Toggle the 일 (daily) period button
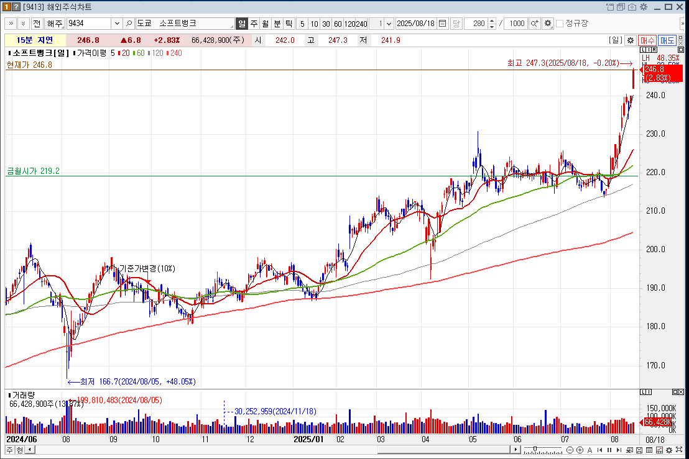Viewport: 689px width, 459px height. [x=242, y=24]
